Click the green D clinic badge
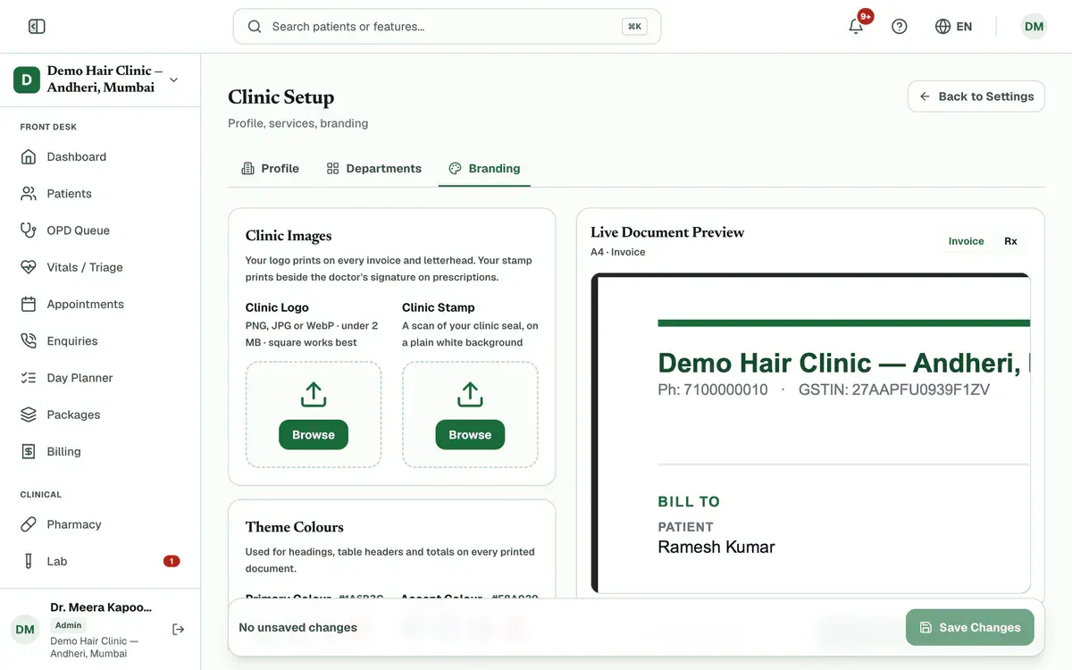The width and height of the screenshot is (1072, 670). (27, 80)
